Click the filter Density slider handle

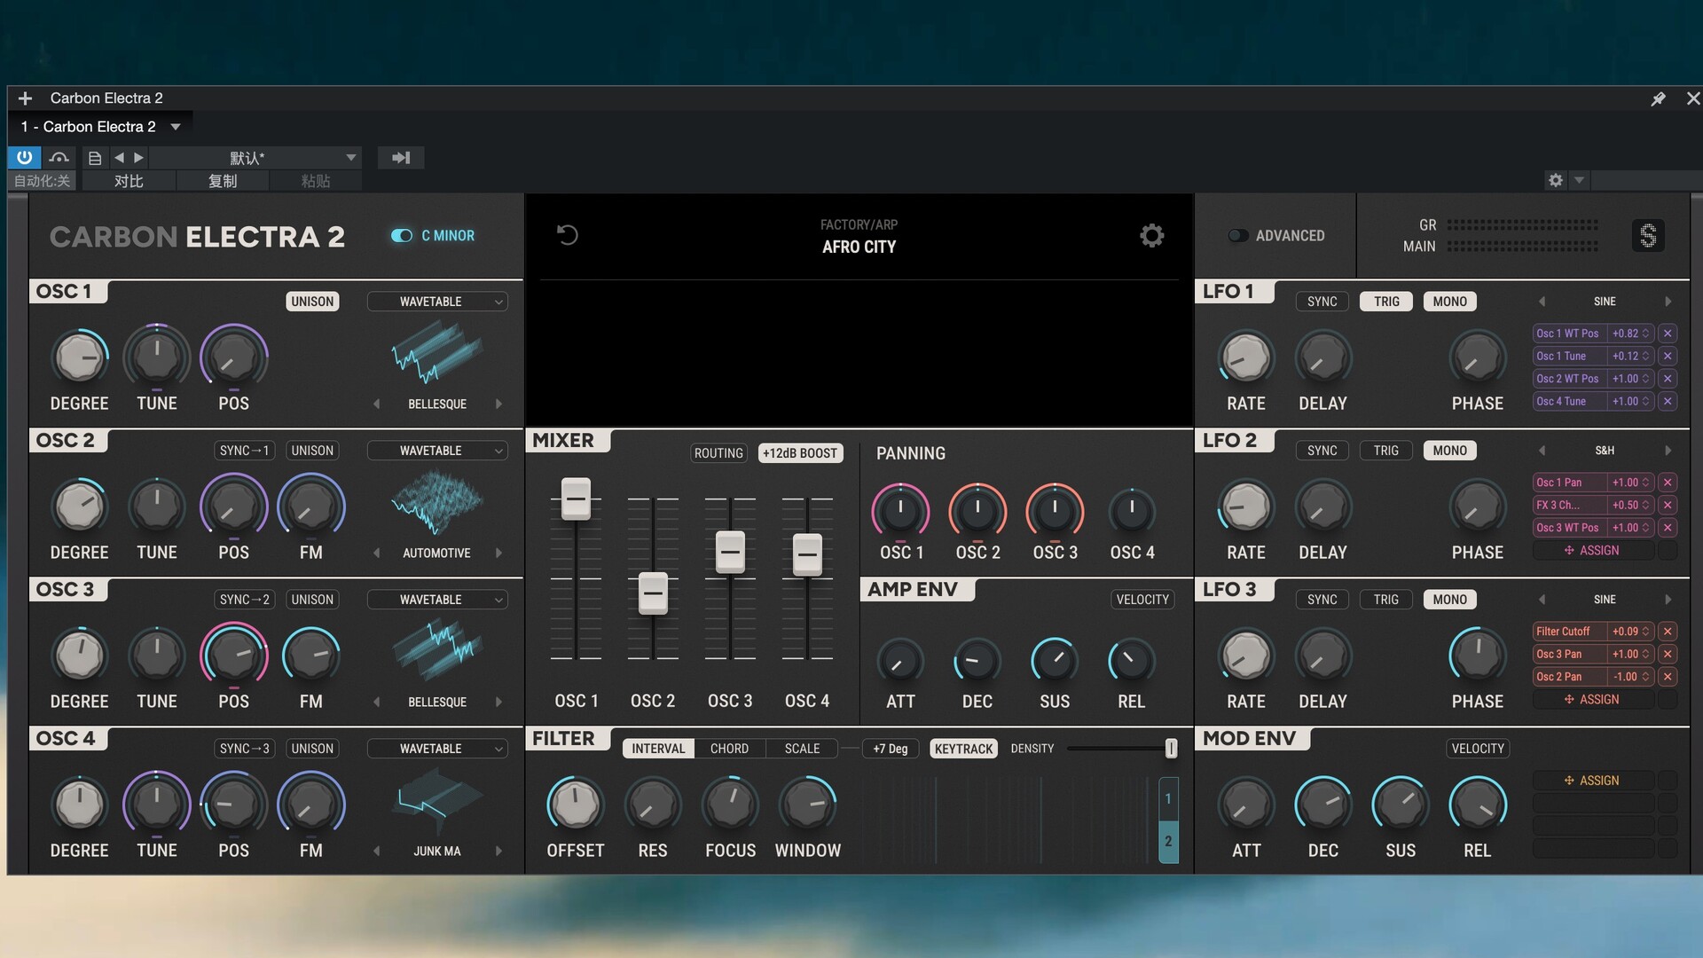(x=1171, y=749)
